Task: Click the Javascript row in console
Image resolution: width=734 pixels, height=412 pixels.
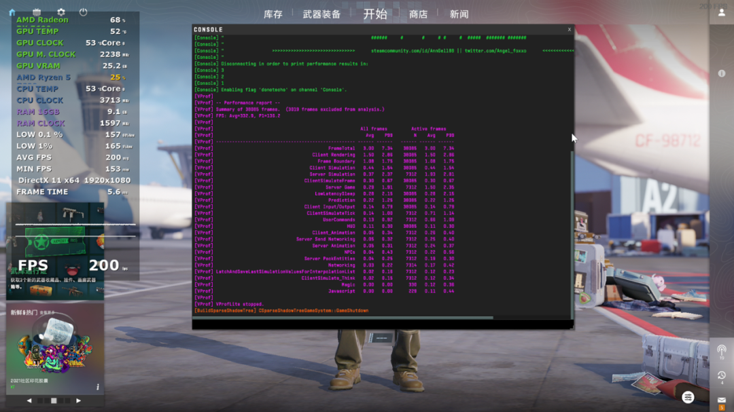Action: pyautogui.click(x=324, y=291)
